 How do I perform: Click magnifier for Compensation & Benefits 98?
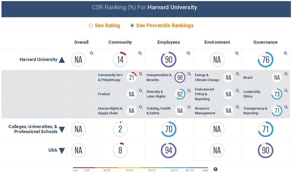[189, 74]
